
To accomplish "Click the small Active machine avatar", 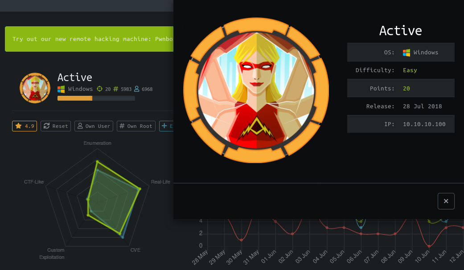I will click(x=35, y=88).
